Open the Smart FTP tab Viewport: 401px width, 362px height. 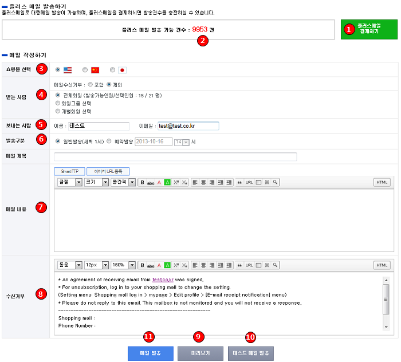(69, 171)
